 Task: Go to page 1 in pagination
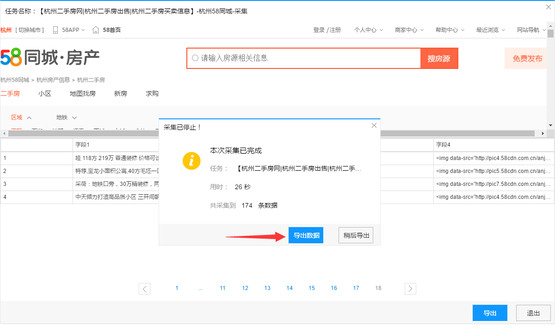pos(177,288)
